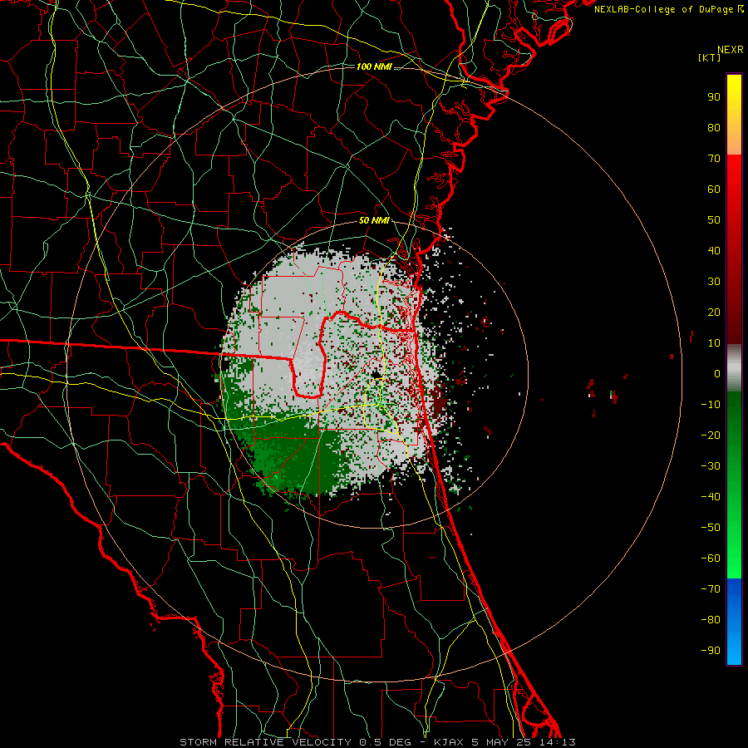
Task: Click the 80 value on the velocity scale
Action: (714, 128)
